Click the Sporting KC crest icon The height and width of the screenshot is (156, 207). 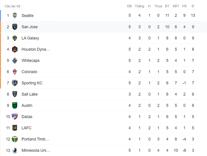pyautogui.click(x=15, y=83)
